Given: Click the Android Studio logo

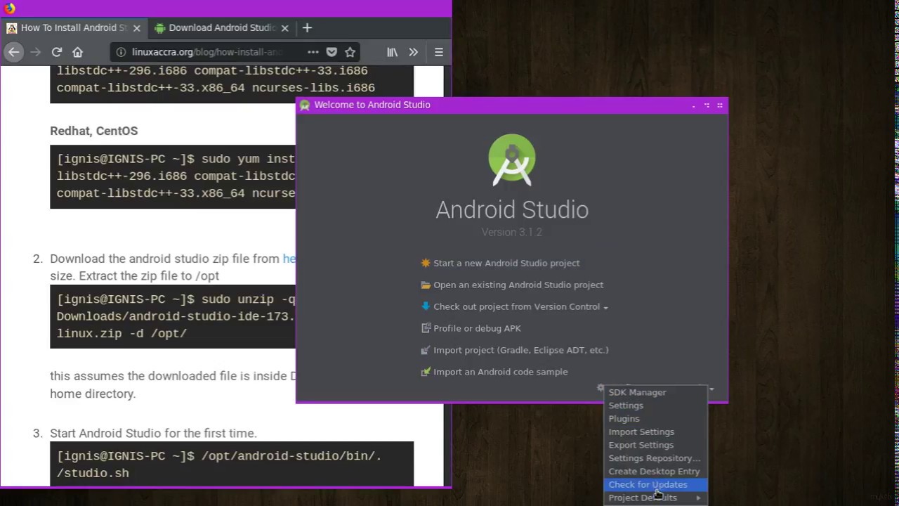Looking at the screenshot, I should click(x=512, y=160).
